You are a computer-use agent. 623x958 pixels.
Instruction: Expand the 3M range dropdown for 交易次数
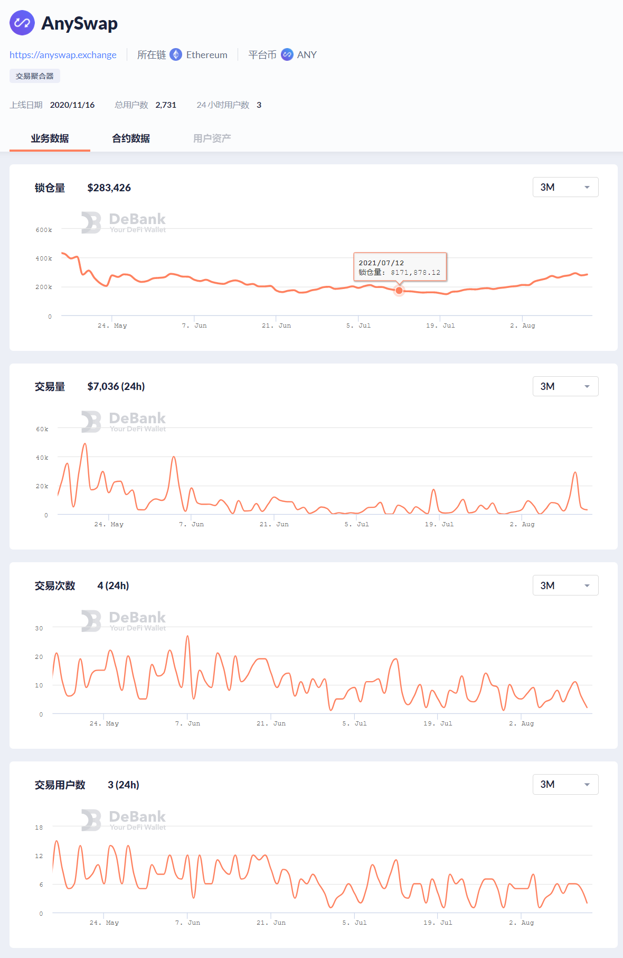[x=565, y=585]
